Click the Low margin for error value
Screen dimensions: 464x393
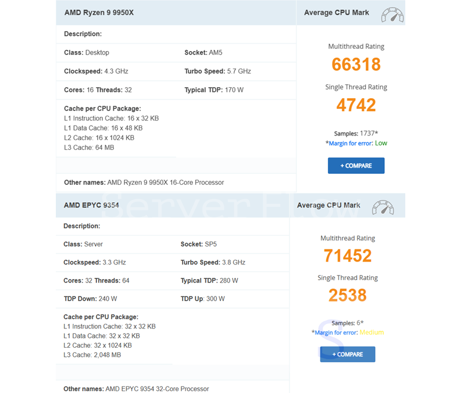[x=381, y=143]
